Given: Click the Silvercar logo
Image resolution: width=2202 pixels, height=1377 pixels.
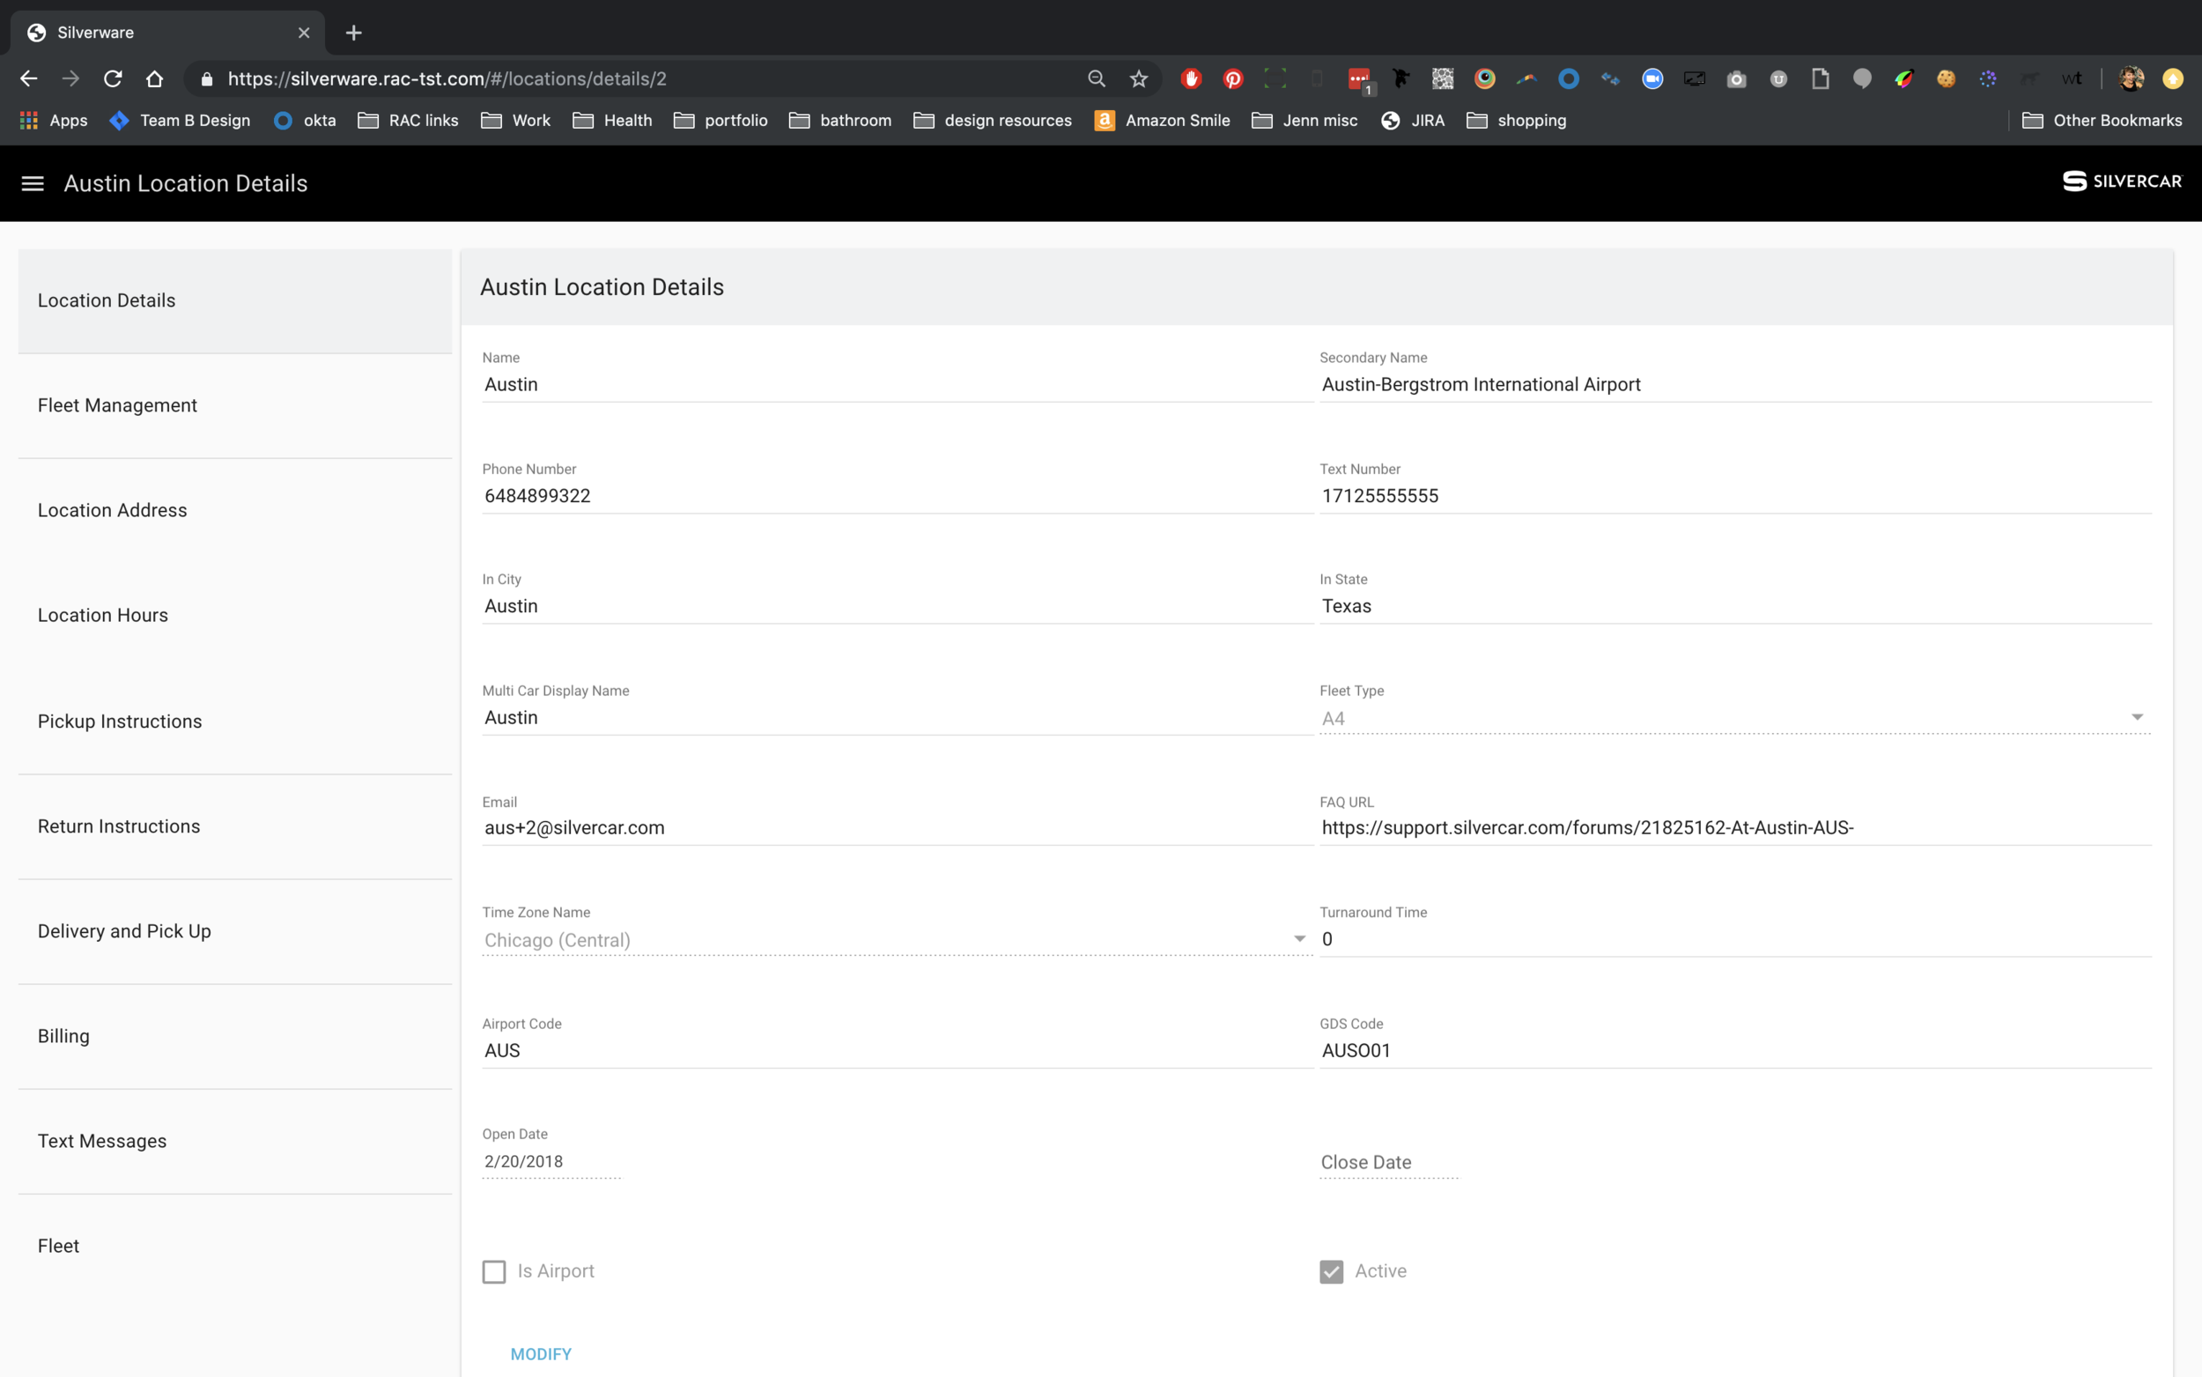Looking at the screenshot, I should [2122, 181].
